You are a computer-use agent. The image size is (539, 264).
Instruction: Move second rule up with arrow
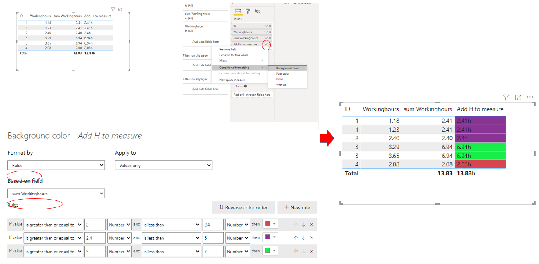(296, 238)
